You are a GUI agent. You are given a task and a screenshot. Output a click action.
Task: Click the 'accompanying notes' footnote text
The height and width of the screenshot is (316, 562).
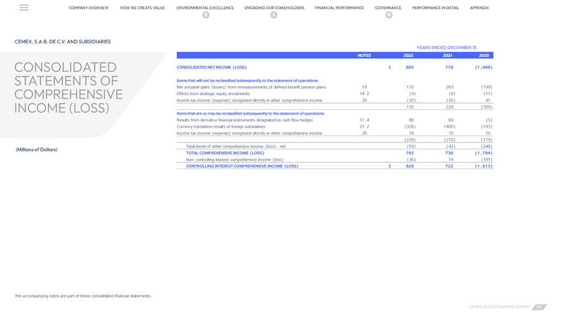coord(83,296)
